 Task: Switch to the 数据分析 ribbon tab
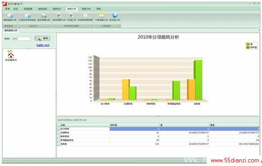point(86,9)
